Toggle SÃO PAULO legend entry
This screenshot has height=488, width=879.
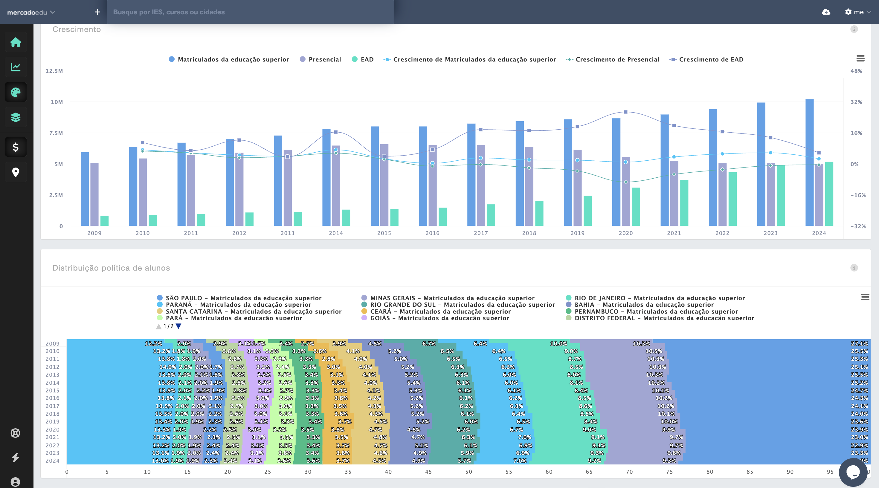[239, 298]
